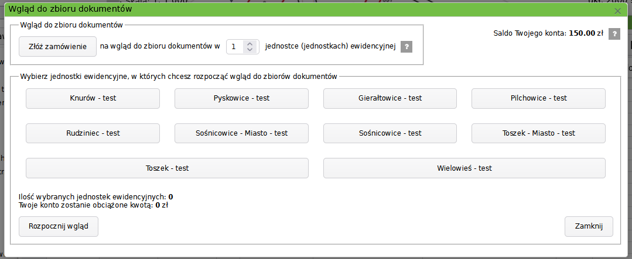Close the dialog with the X icon
The height and width of the screenshot is (259, 632).
617,11
